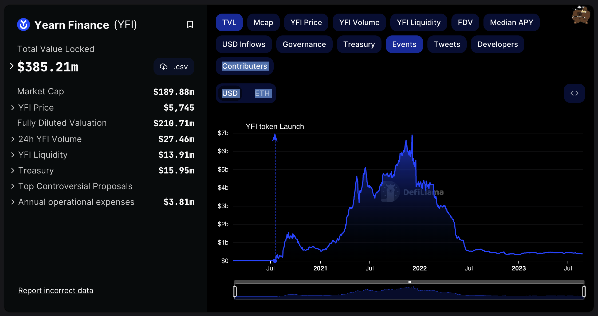The width and height of the screenshot is (598, 316).
Task: Click the Yearn Finance logo icon
Action: 23,25
